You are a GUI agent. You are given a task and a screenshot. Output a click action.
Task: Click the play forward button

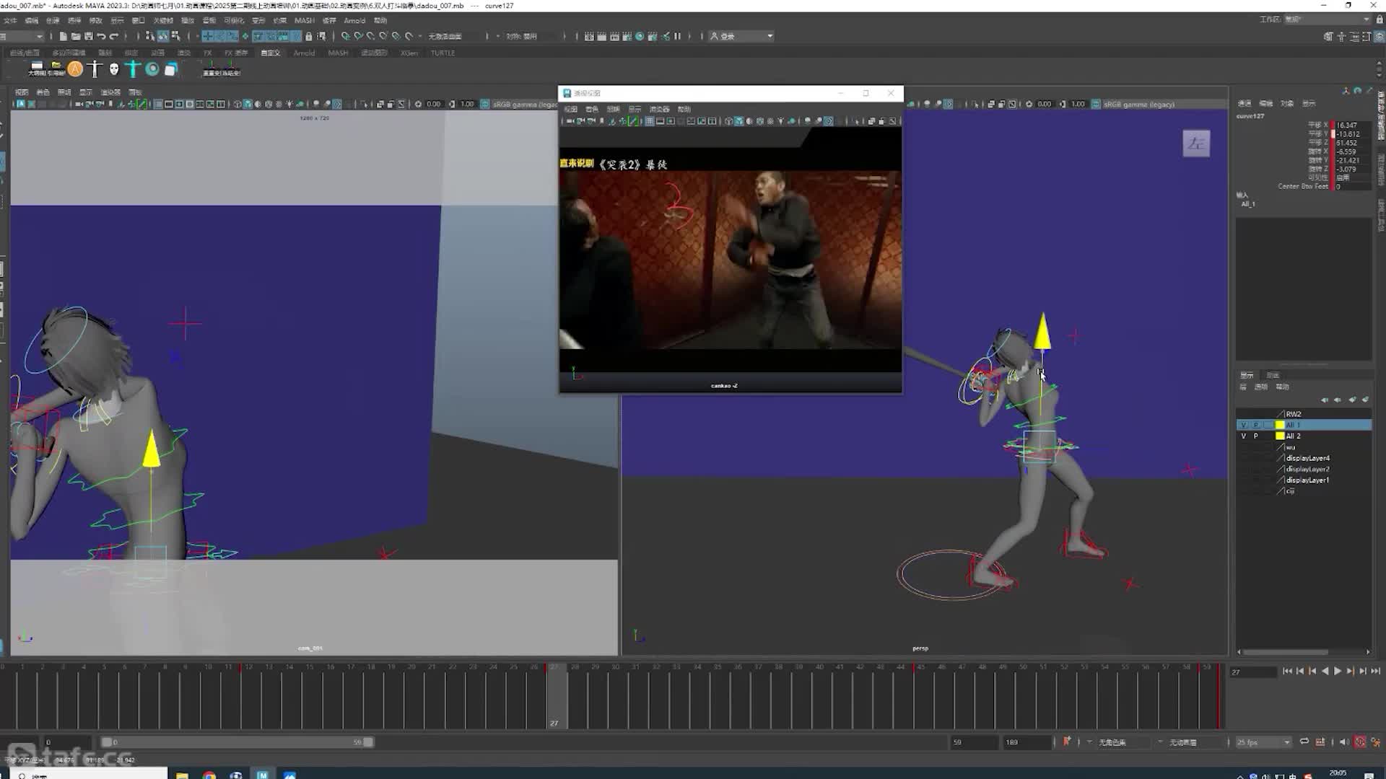1338,671
